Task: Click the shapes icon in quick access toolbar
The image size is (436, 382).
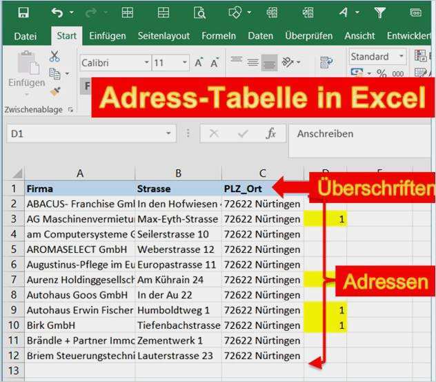Action: [235, 12]
